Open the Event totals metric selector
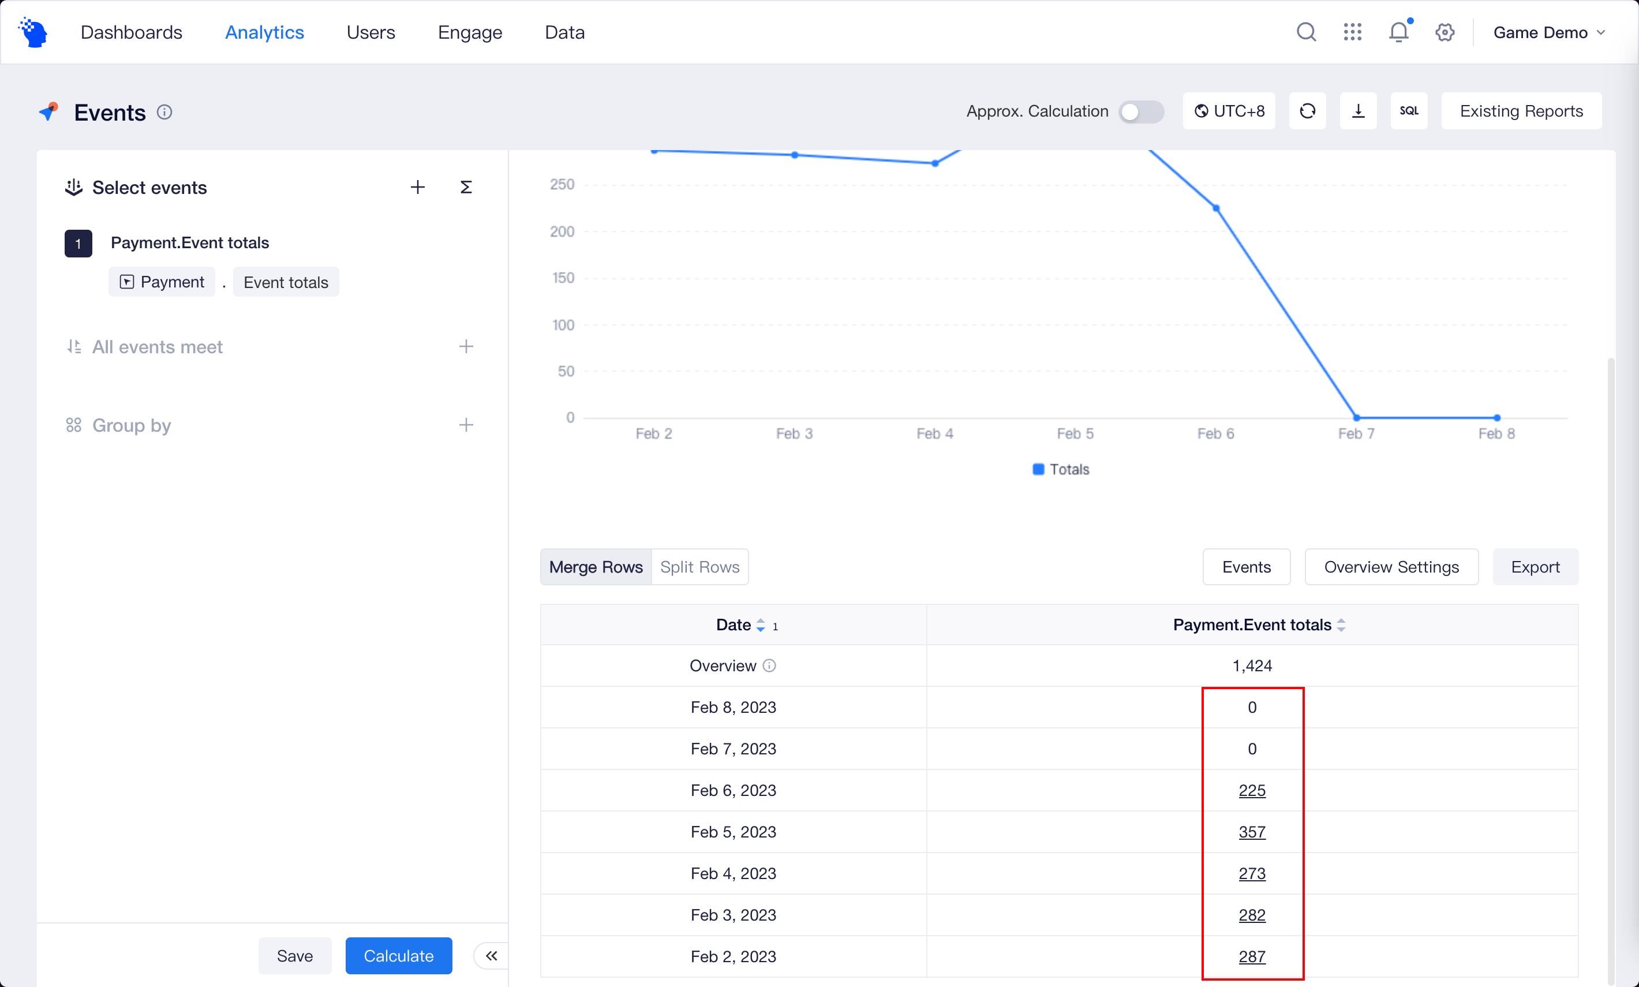Image resolution: width=1639 pixels, height=987 pixels. click(286, 282)
